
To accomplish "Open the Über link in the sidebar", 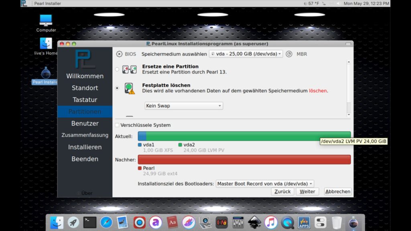I will point(85,193).
